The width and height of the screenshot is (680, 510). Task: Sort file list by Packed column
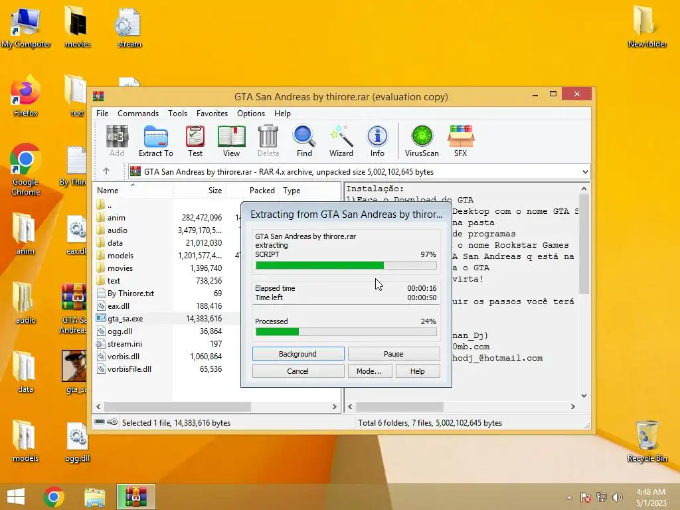click(252, 191)
